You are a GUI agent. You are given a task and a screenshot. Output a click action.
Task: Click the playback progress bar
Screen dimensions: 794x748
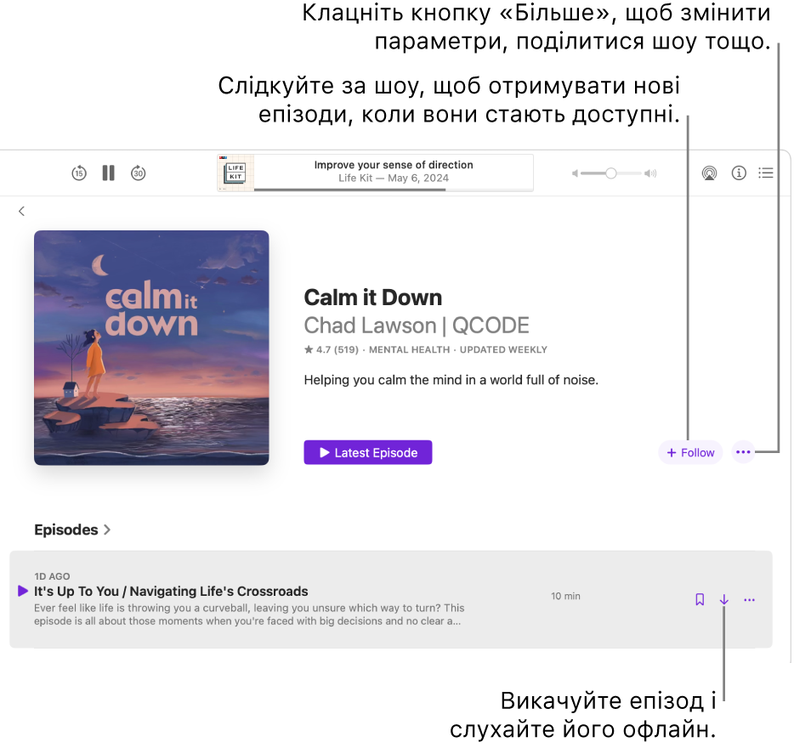[394, 190]
